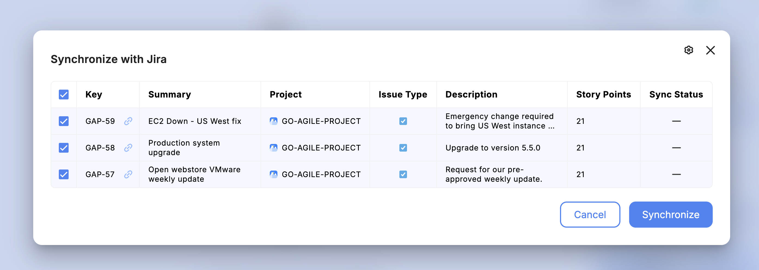Screen dimensions: 759x270
Task: Uncheck the Issue Type checkbox for GAP-57
Action: point(403,174)
